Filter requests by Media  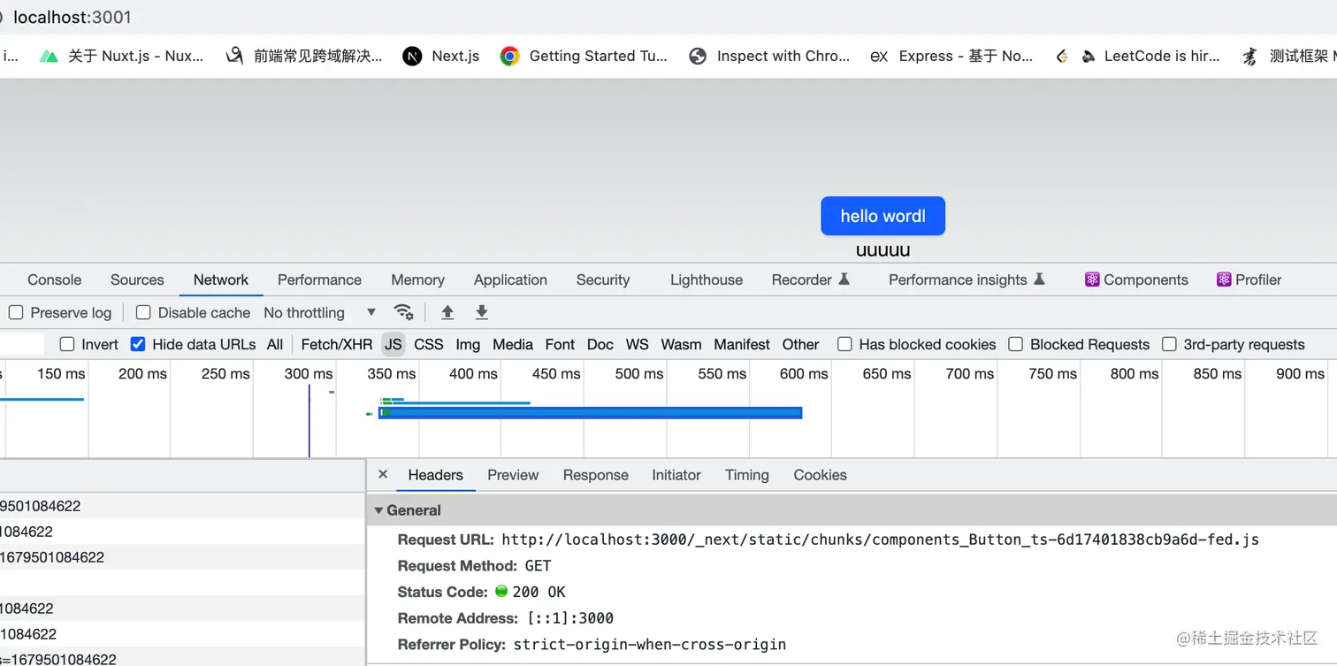[513, 344]
